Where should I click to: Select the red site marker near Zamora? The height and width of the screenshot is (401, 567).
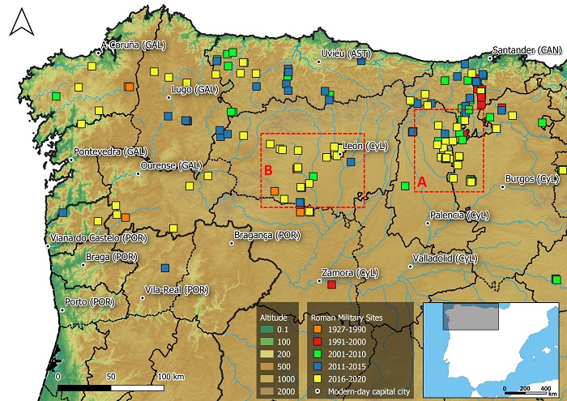[331, 284]
